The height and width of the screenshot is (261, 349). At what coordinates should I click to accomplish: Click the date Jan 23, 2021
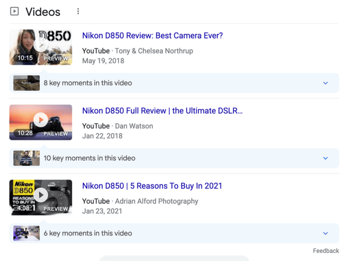click(x=102, y=211)
